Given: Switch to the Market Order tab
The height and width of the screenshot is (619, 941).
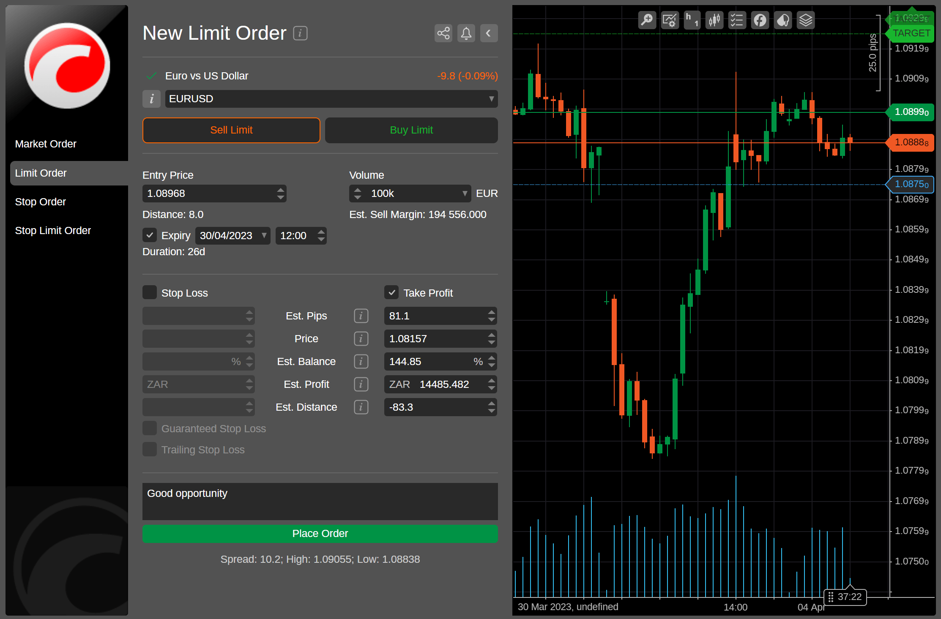Looking at the screenshot, I should point(46,144).
